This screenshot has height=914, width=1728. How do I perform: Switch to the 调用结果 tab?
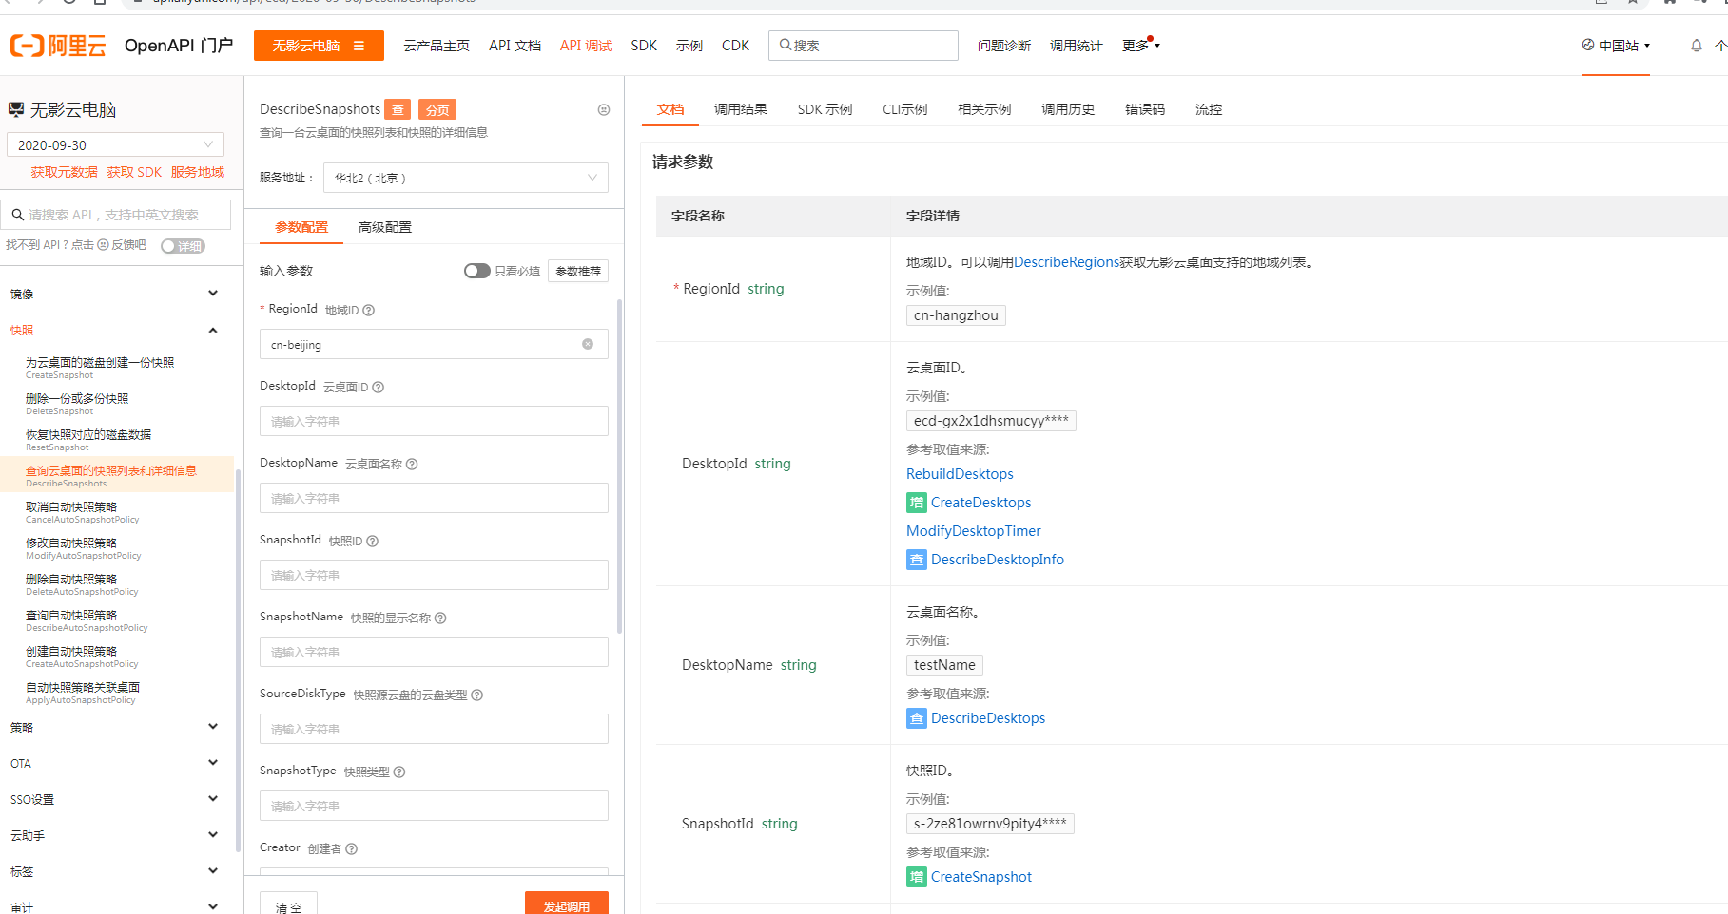click(741, 109)
